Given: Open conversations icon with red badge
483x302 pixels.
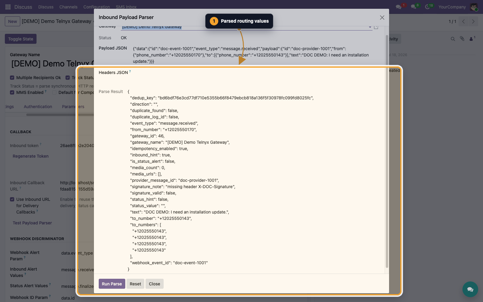Looking at the screenshot, I should pyautogui.click(x=399, y=7).
